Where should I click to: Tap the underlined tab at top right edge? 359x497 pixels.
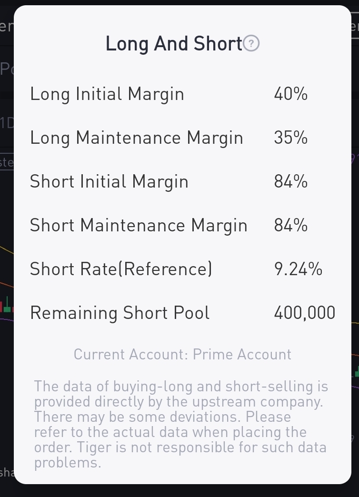(x=355, y=26)
